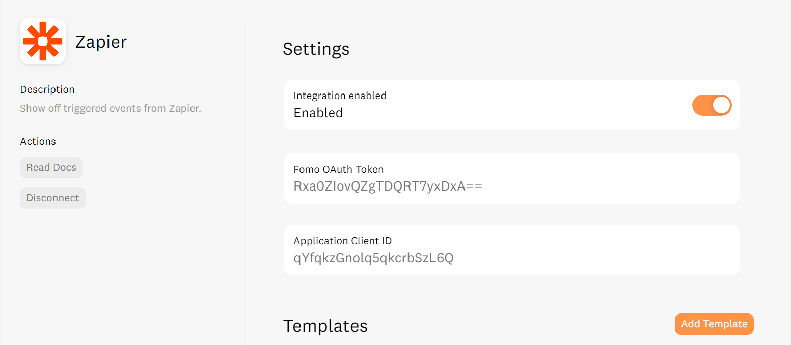
Task: Click the Actions label
Action: pyautogui.click(x=38, y=141)
